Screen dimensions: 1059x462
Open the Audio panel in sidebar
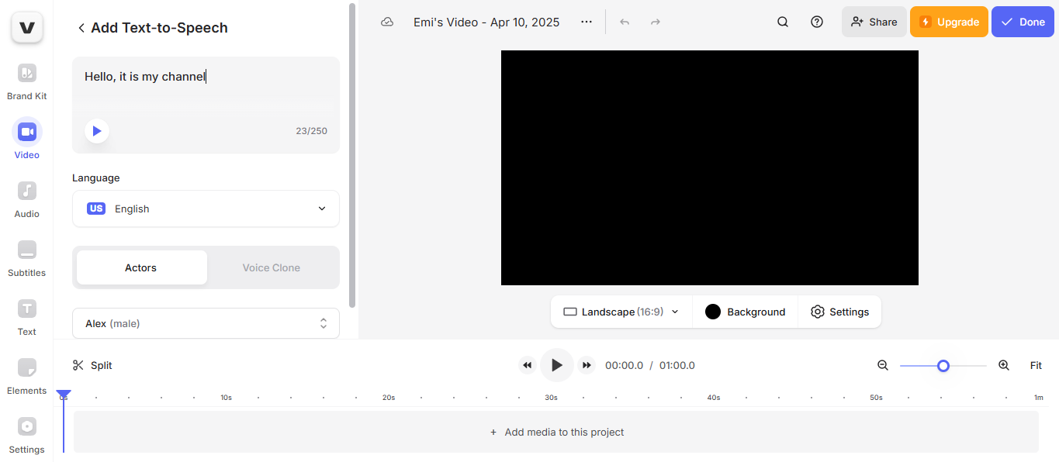(26, 198)
